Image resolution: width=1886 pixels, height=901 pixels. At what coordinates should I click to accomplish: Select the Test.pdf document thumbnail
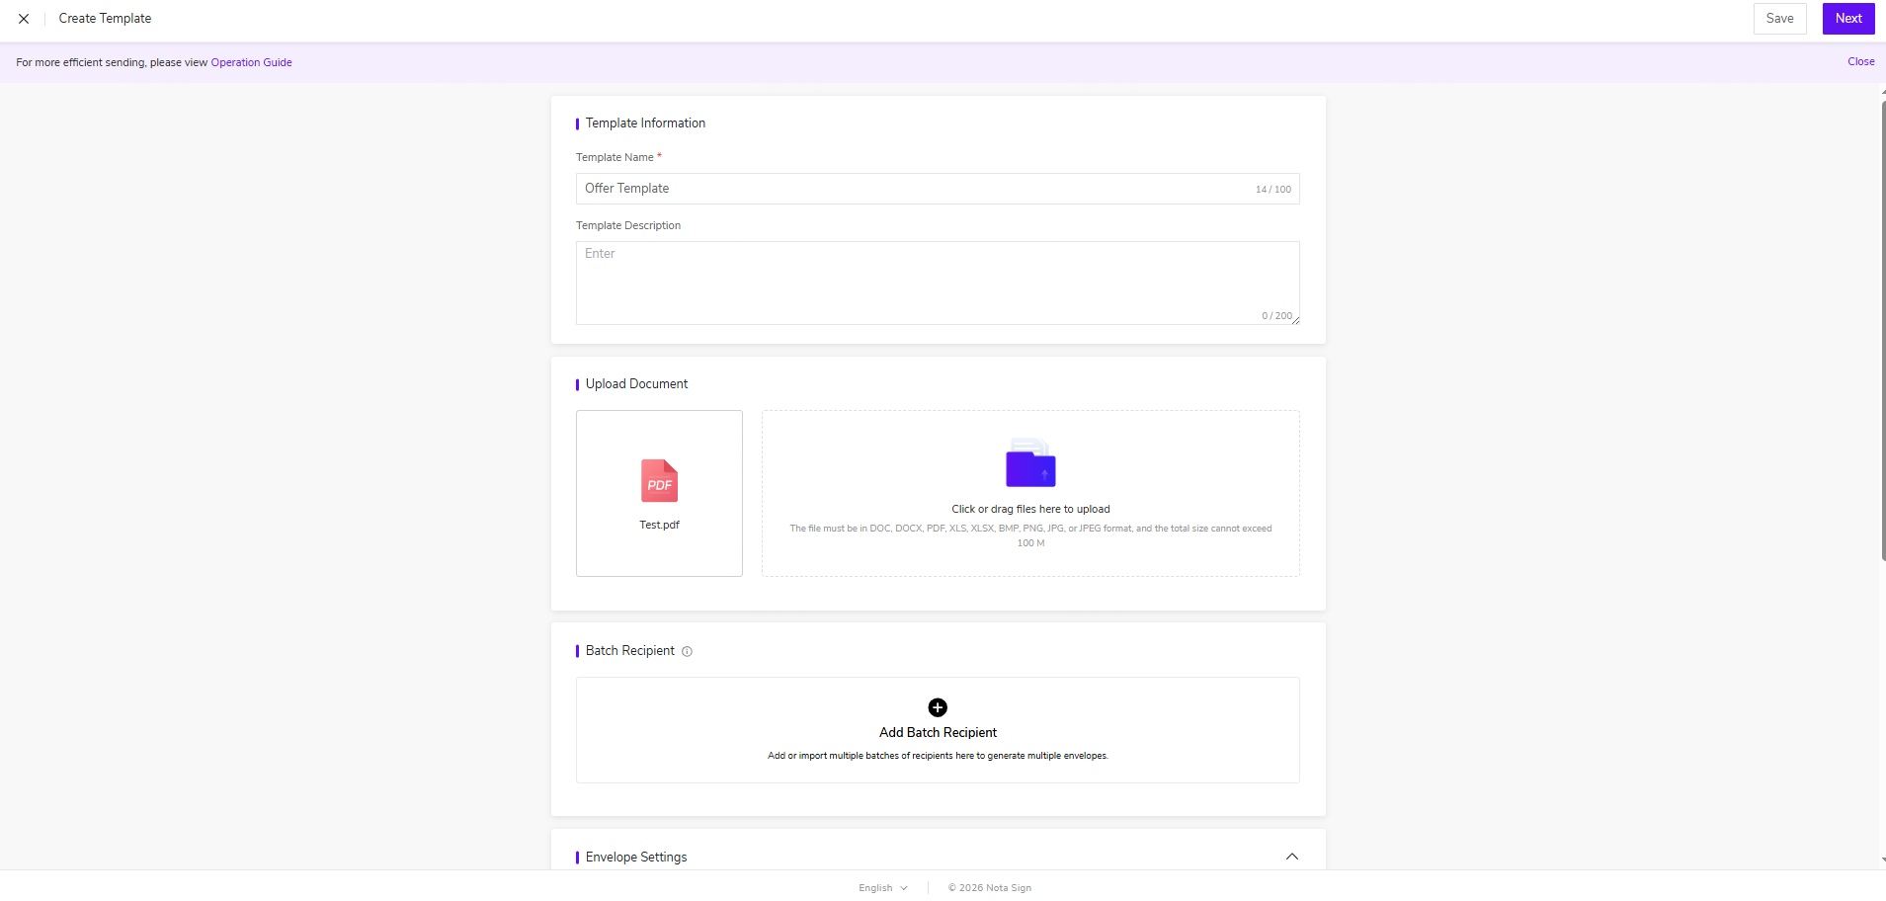coord(659,493)
